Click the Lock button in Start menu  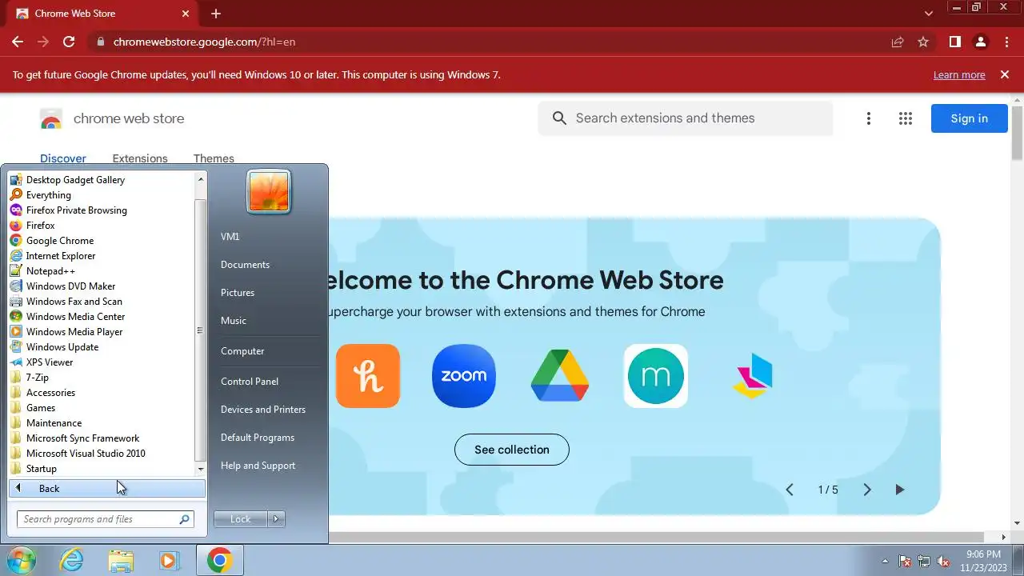[241, 519]
